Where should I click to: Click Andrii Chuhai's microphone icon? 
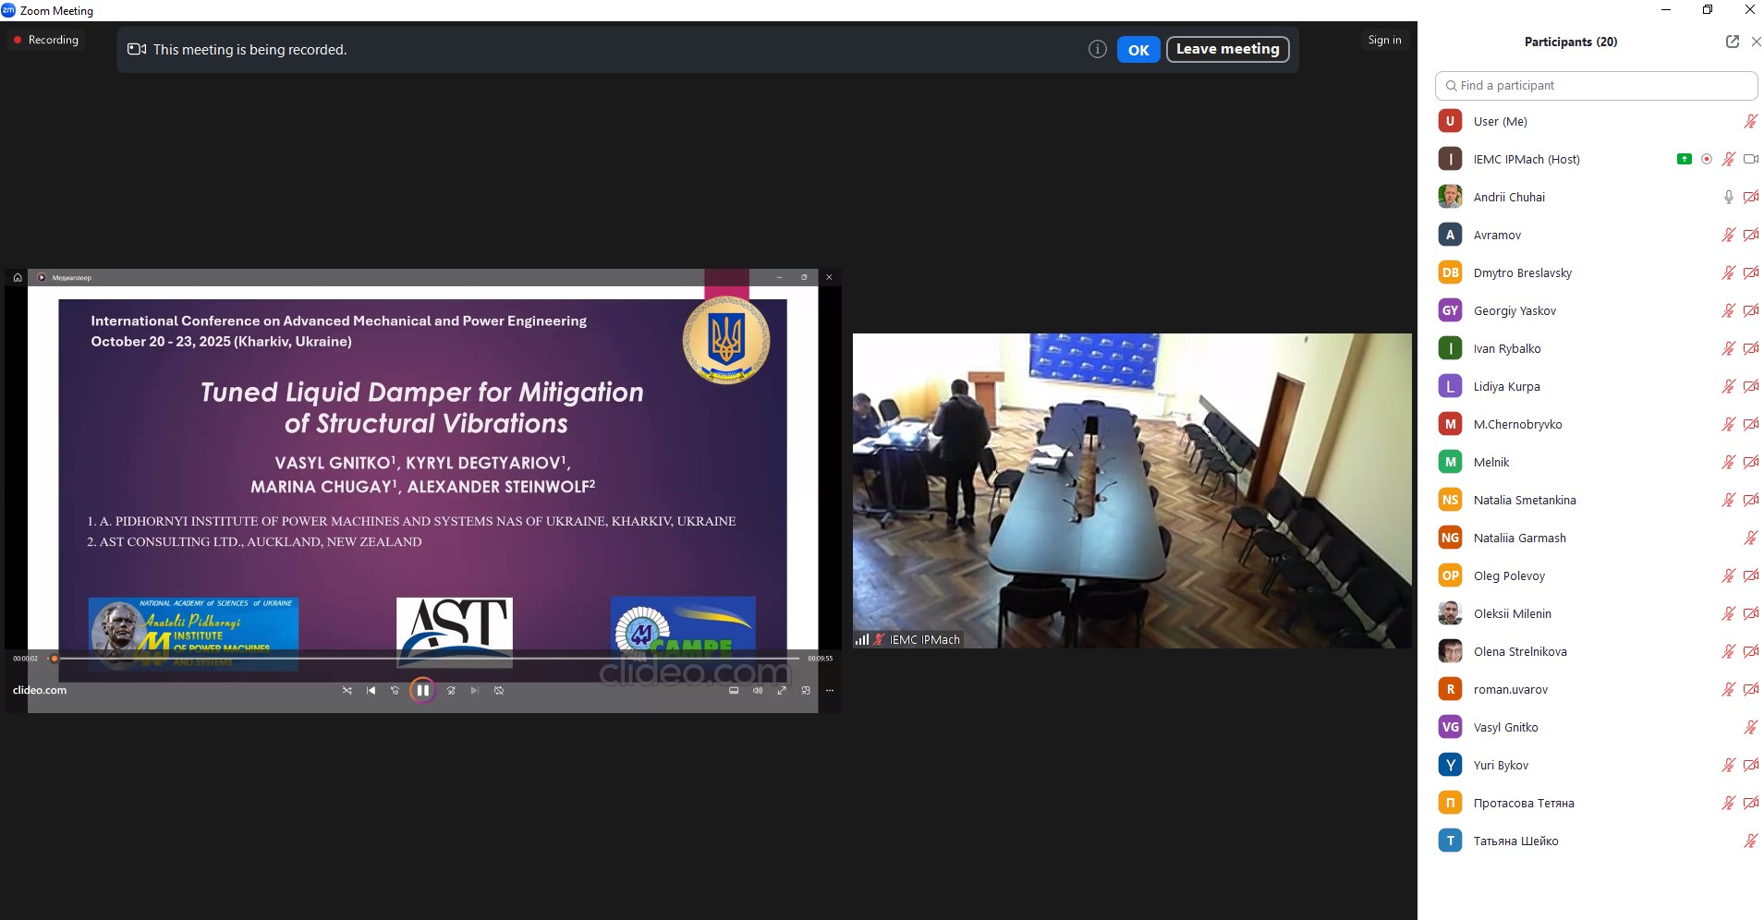tap(1728, 197)
